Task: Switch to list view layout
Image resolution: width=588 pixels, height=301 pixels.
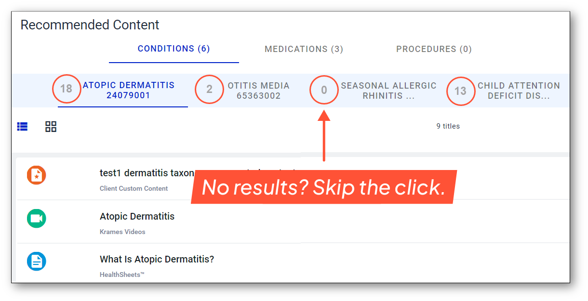Action: 22,126
